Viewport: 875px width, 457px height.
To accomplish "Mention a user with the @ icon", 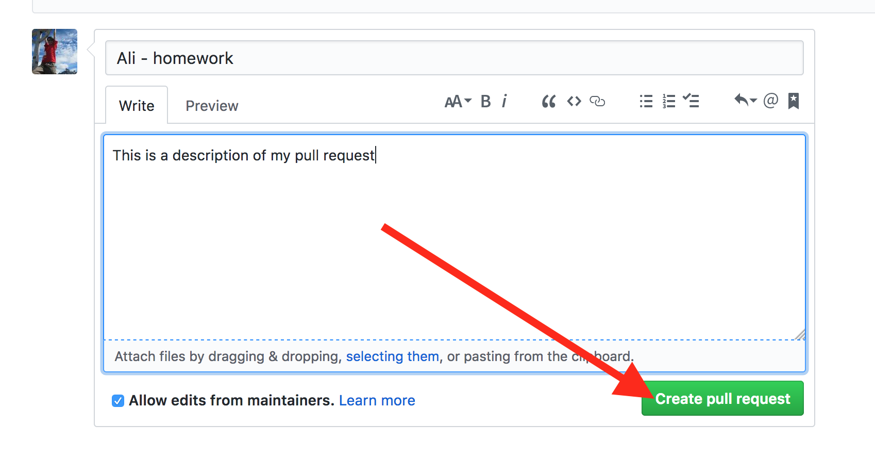I will pos(771,101).
